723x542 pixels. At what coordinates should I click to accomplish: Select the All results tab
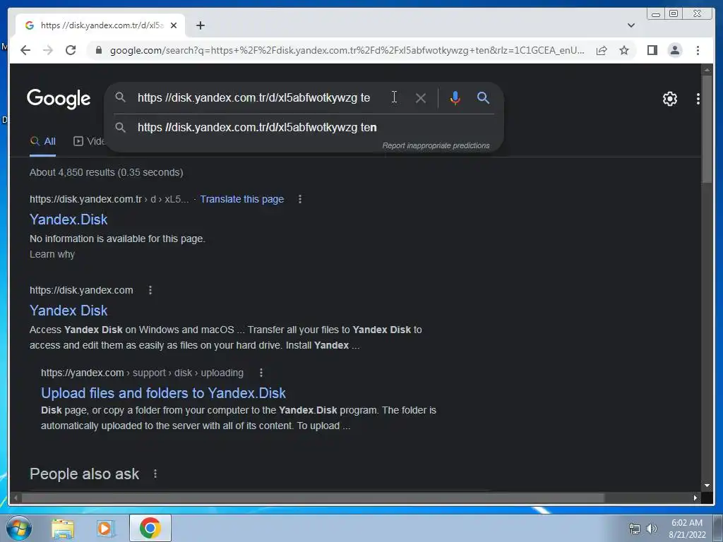click(x=43, y=141)
